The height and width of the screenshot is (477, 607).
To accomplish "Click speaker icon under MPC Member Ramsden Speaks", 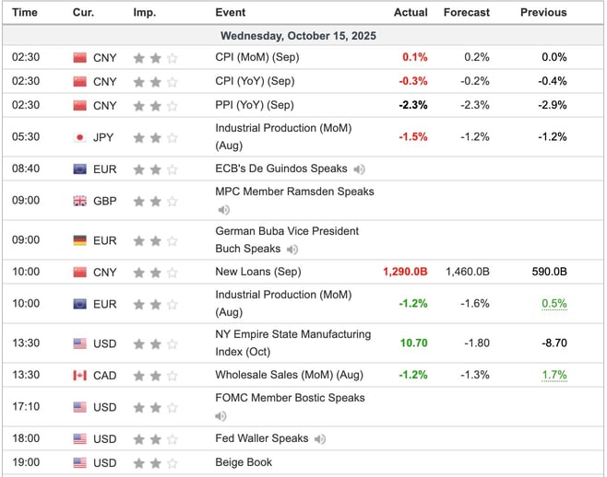I will click(224, 210).
